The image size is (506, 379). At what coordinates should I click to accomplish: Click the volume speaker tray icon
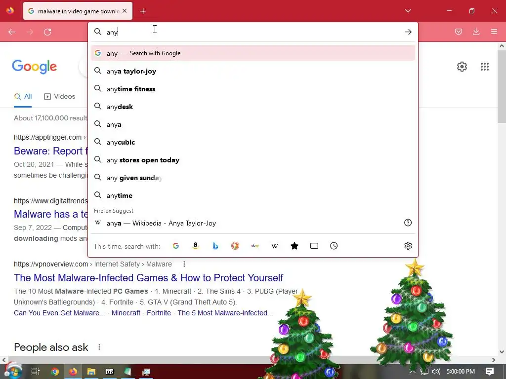coord(436,372)
